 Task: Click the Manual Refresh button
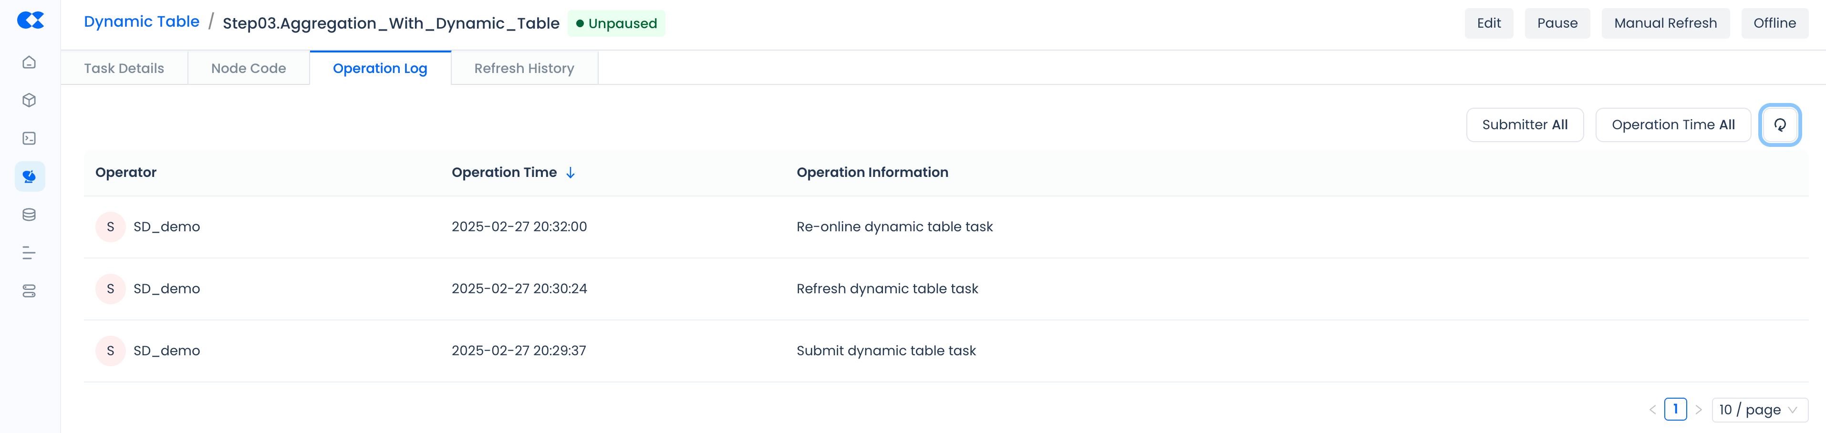click(1665, 23)
